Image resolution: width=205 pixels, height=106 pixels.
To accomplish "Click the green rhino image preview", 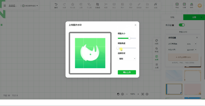I will point(90,53).
